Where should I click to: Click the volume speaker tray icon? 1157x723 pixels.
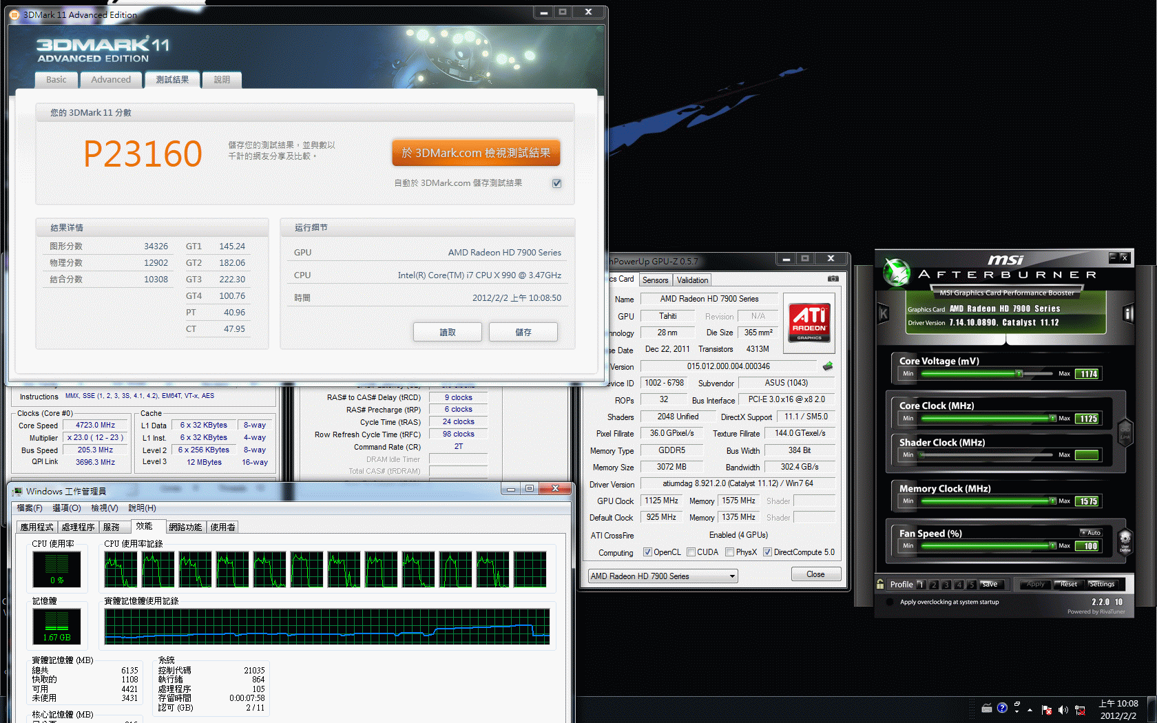point(1063,710)
